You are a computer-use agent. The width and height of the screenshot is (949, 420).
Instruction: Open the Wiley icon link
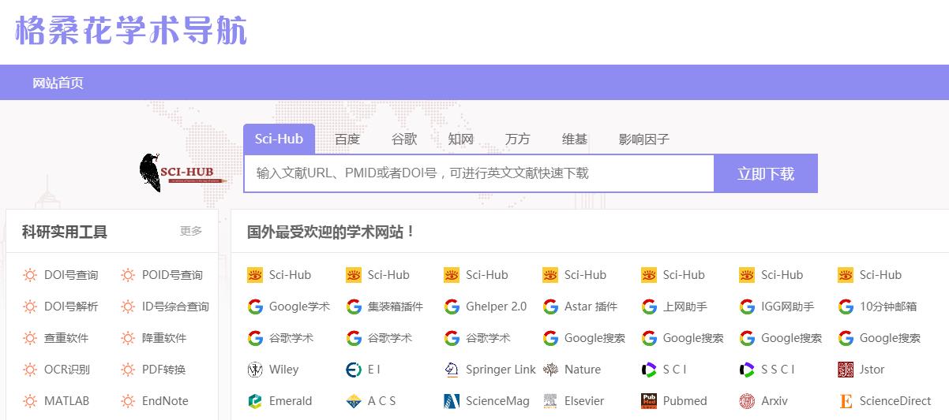[x=255, y=370]
